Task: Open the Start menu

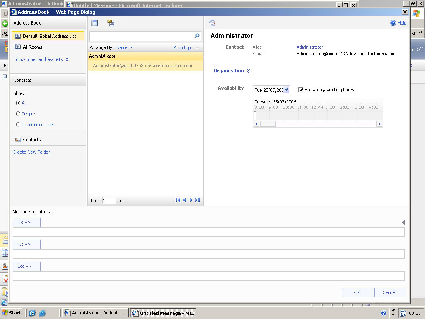Action: tap(12, 313)
